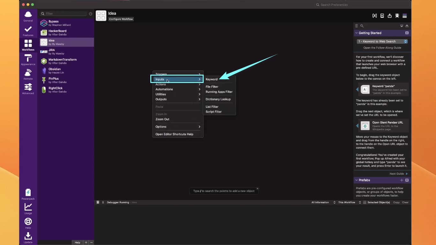The image size is (436, 245).
Task: Click the Help button below workflow list
Action: (x=77, y=242)
